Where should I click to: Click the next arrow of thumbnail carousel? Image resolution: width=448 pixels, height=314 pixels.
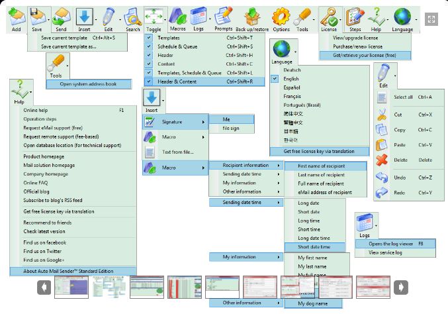400,288
